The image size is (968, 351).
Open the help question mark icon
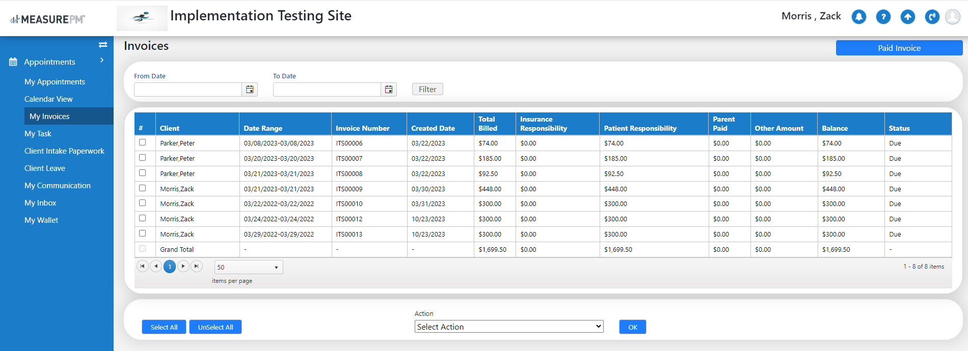[x=883, y=17]
